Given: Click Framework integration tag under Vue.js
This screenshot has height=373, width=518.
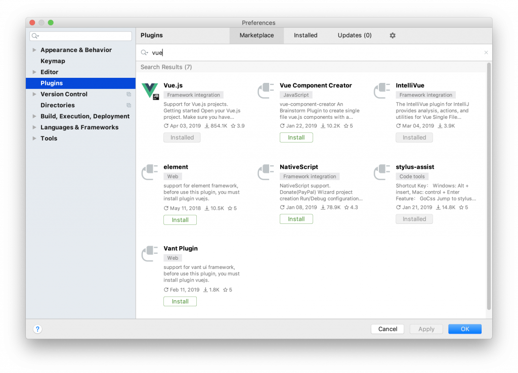Looking at the screenshot, I should tap(194, 95).
